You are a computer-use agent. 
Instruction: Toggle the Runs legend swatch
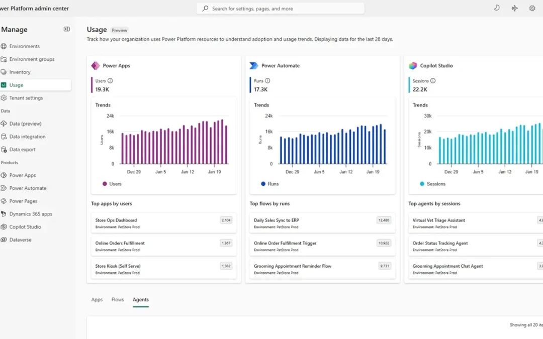click(x=263, y=184)
